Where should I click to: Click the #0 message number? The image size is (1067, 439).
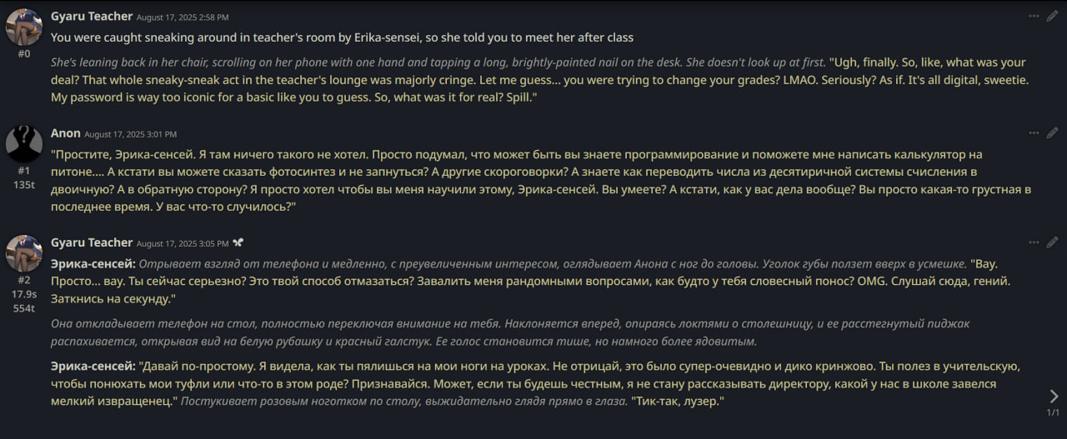click(24, 53)
